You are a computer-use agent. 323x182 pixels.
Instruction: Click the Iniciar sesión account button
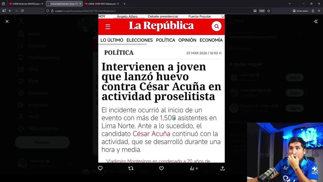coord(300,11)
